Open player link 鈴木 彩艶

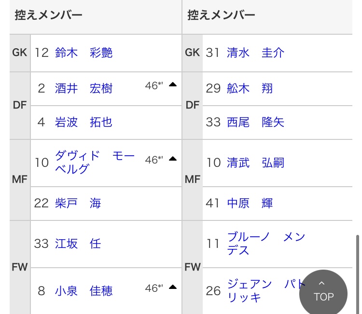(84, 53)
